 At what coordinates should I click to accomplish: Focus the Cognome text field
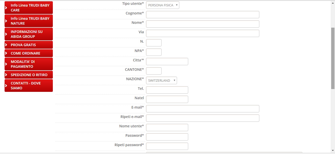(x=202, y=15)
